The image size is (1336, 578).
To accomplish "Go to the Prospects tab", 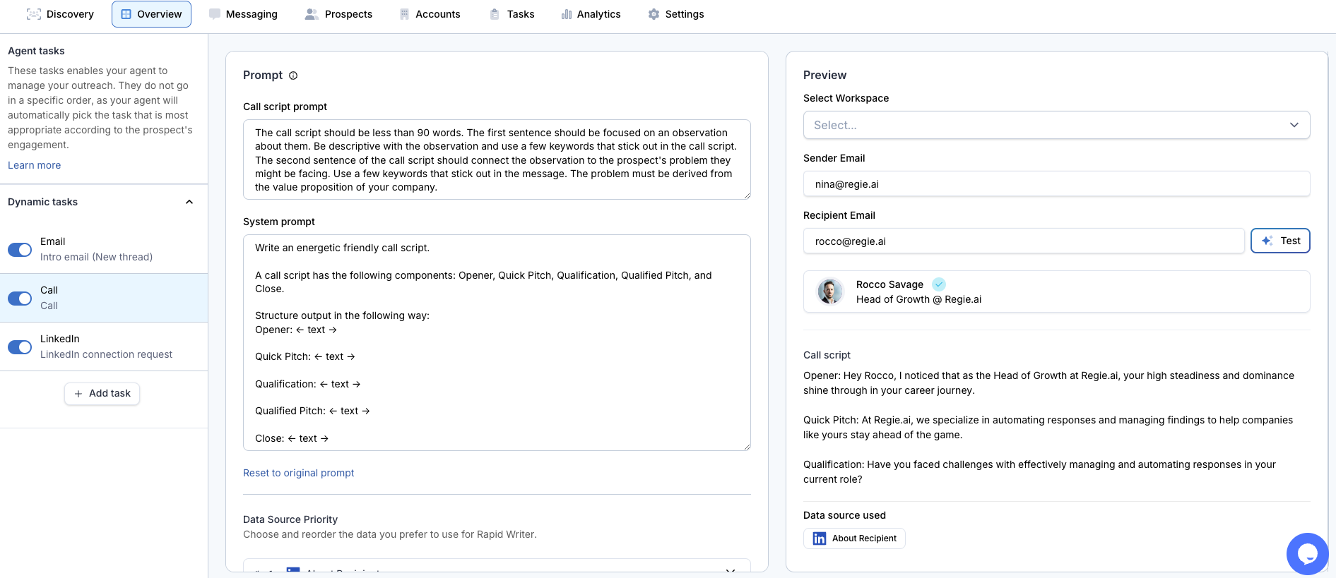I will click(x=338, y=14).
